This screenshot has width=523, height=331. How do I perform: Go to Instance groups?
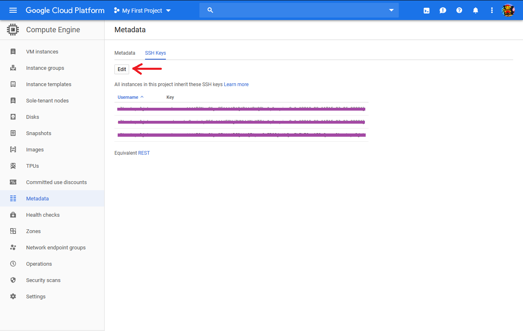45,68
